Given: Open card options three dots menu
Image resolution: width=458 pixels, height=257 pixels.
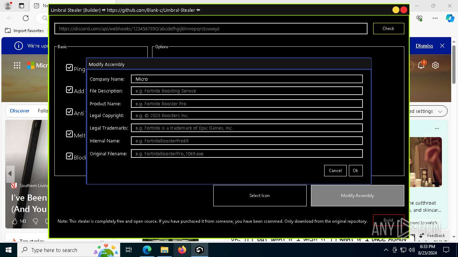Looking at the screenshot, I should tap(437, 128).
